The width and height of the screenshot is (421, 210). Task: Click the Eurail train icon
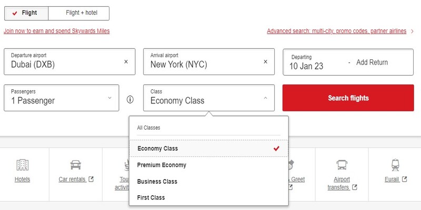click(x=395, y=165)
